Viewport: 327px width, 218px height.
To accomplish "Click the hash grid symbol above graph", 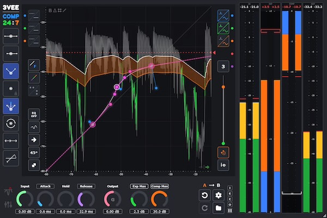I will (59, 10).
